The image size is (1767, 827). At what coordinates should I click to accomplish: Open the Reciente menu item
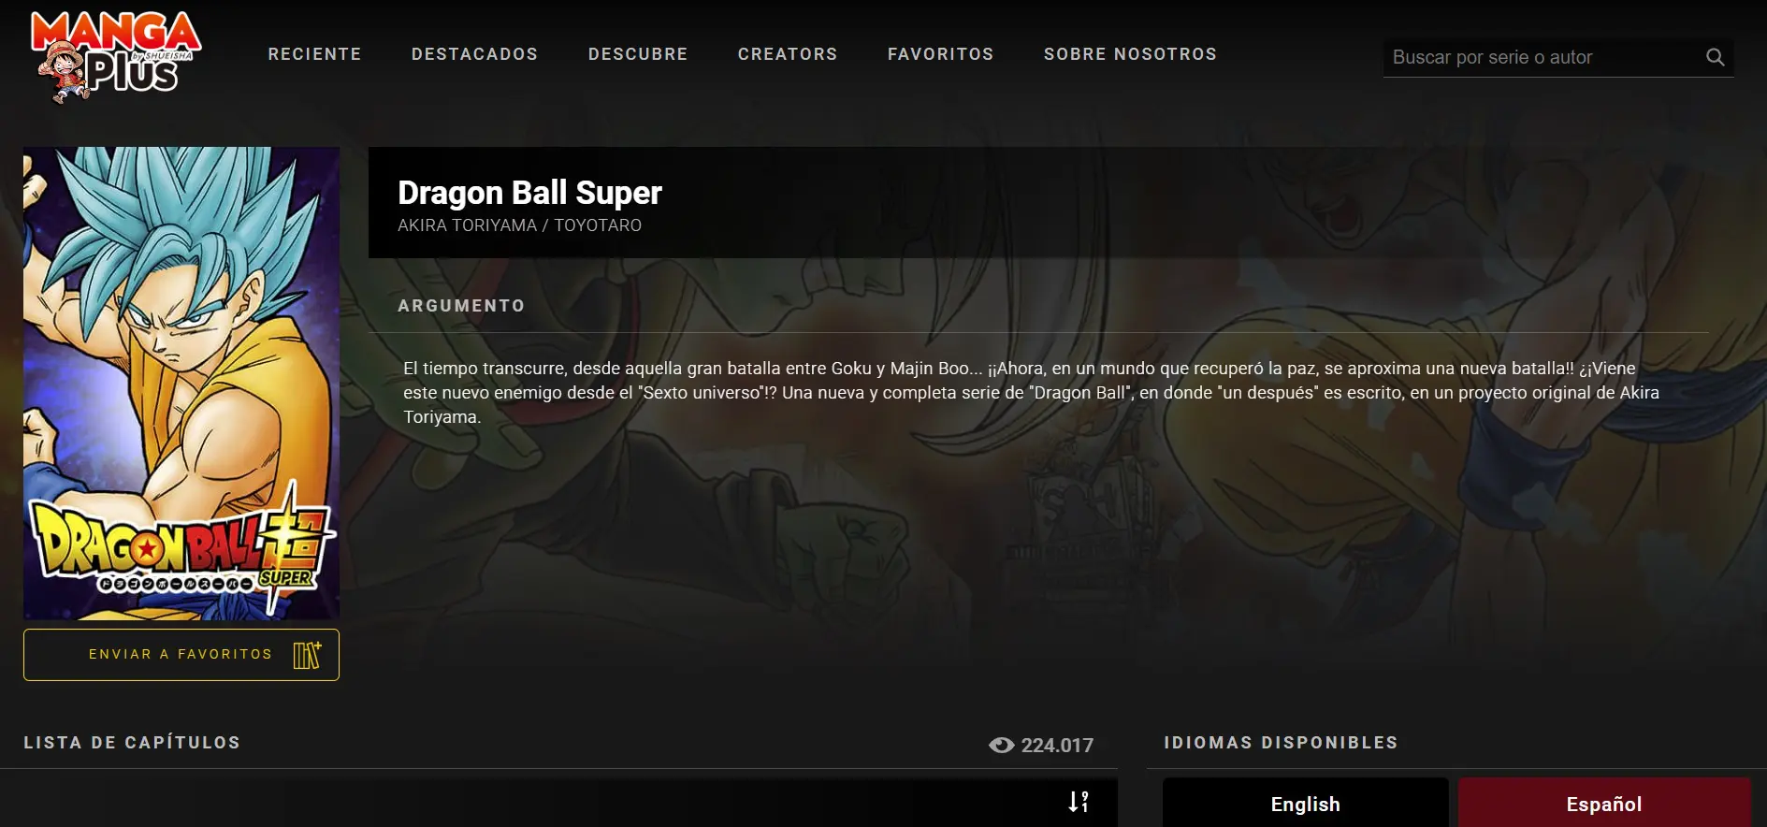tap(314, 54)
